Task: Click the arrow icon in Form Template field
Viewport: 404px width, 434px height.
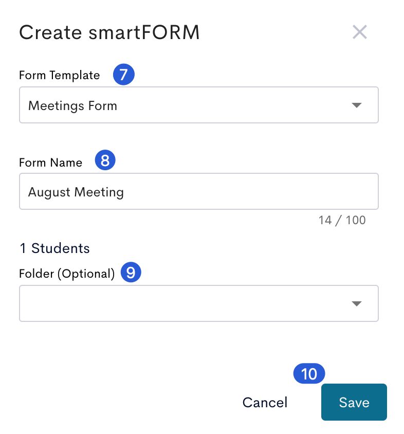Action: click(356, 105)
